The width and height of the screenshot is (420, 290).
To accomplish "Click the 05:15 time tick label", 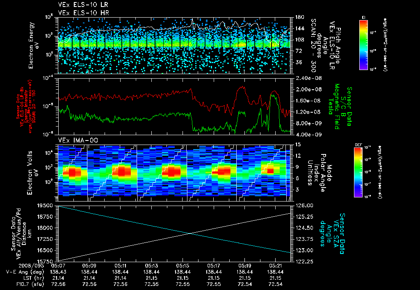I will tap(183, 266).
